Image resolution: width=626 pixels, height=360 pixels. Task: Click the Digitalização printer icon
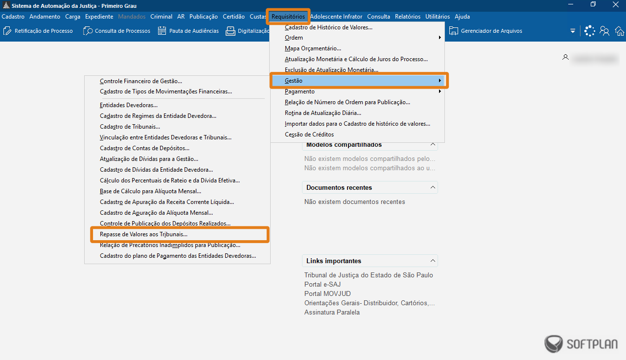[x=230, y=31]
